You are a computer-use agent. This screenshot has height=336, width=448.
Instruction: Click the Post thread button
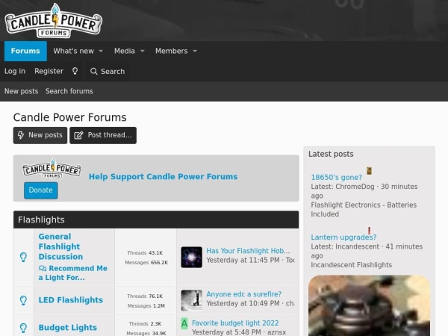tap(103, 135)
